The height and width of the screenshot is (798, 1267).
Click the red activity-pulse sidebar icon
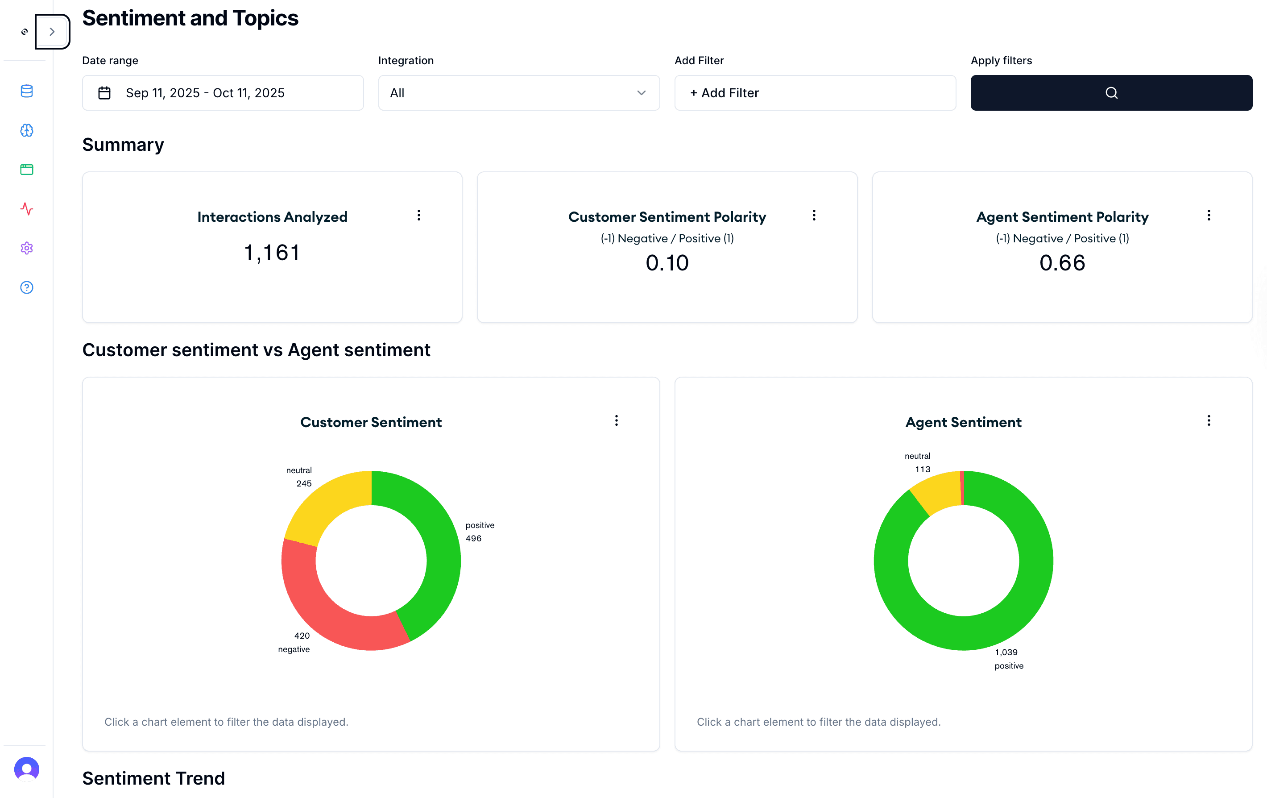[x=26, y=209]
